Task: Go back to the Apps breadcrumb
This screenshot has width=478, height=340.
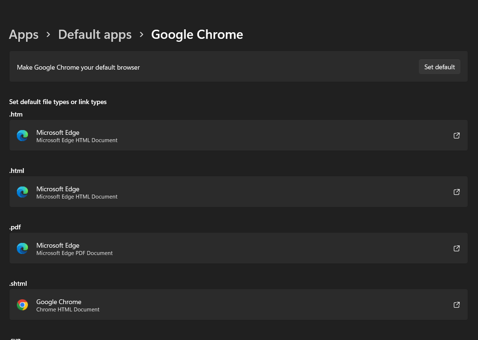Action: 24,34
